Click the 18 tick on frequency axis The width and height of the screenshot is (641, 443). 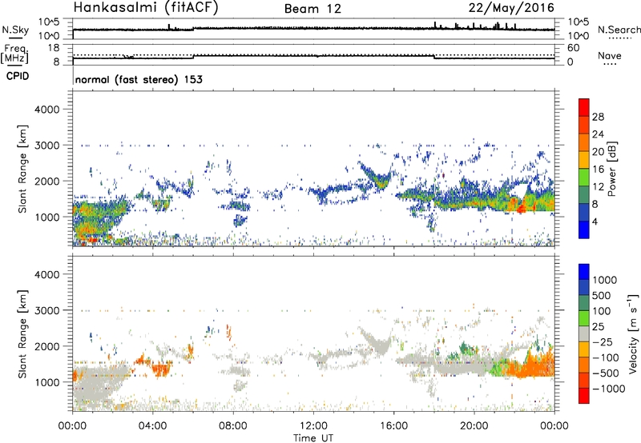pos(53,48)
